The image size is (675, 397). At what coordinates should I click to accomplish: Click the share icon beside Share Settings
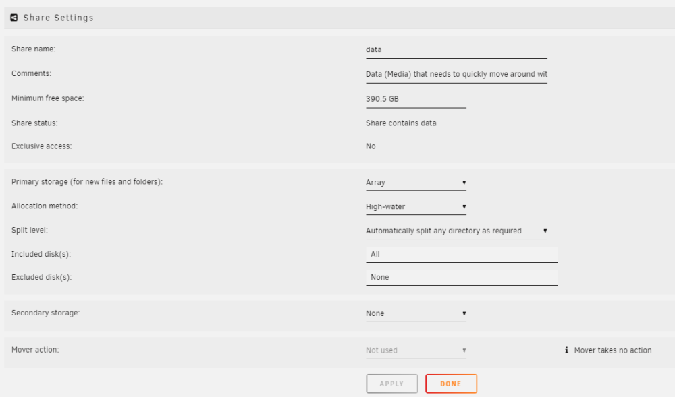click(x=13, y=18)
